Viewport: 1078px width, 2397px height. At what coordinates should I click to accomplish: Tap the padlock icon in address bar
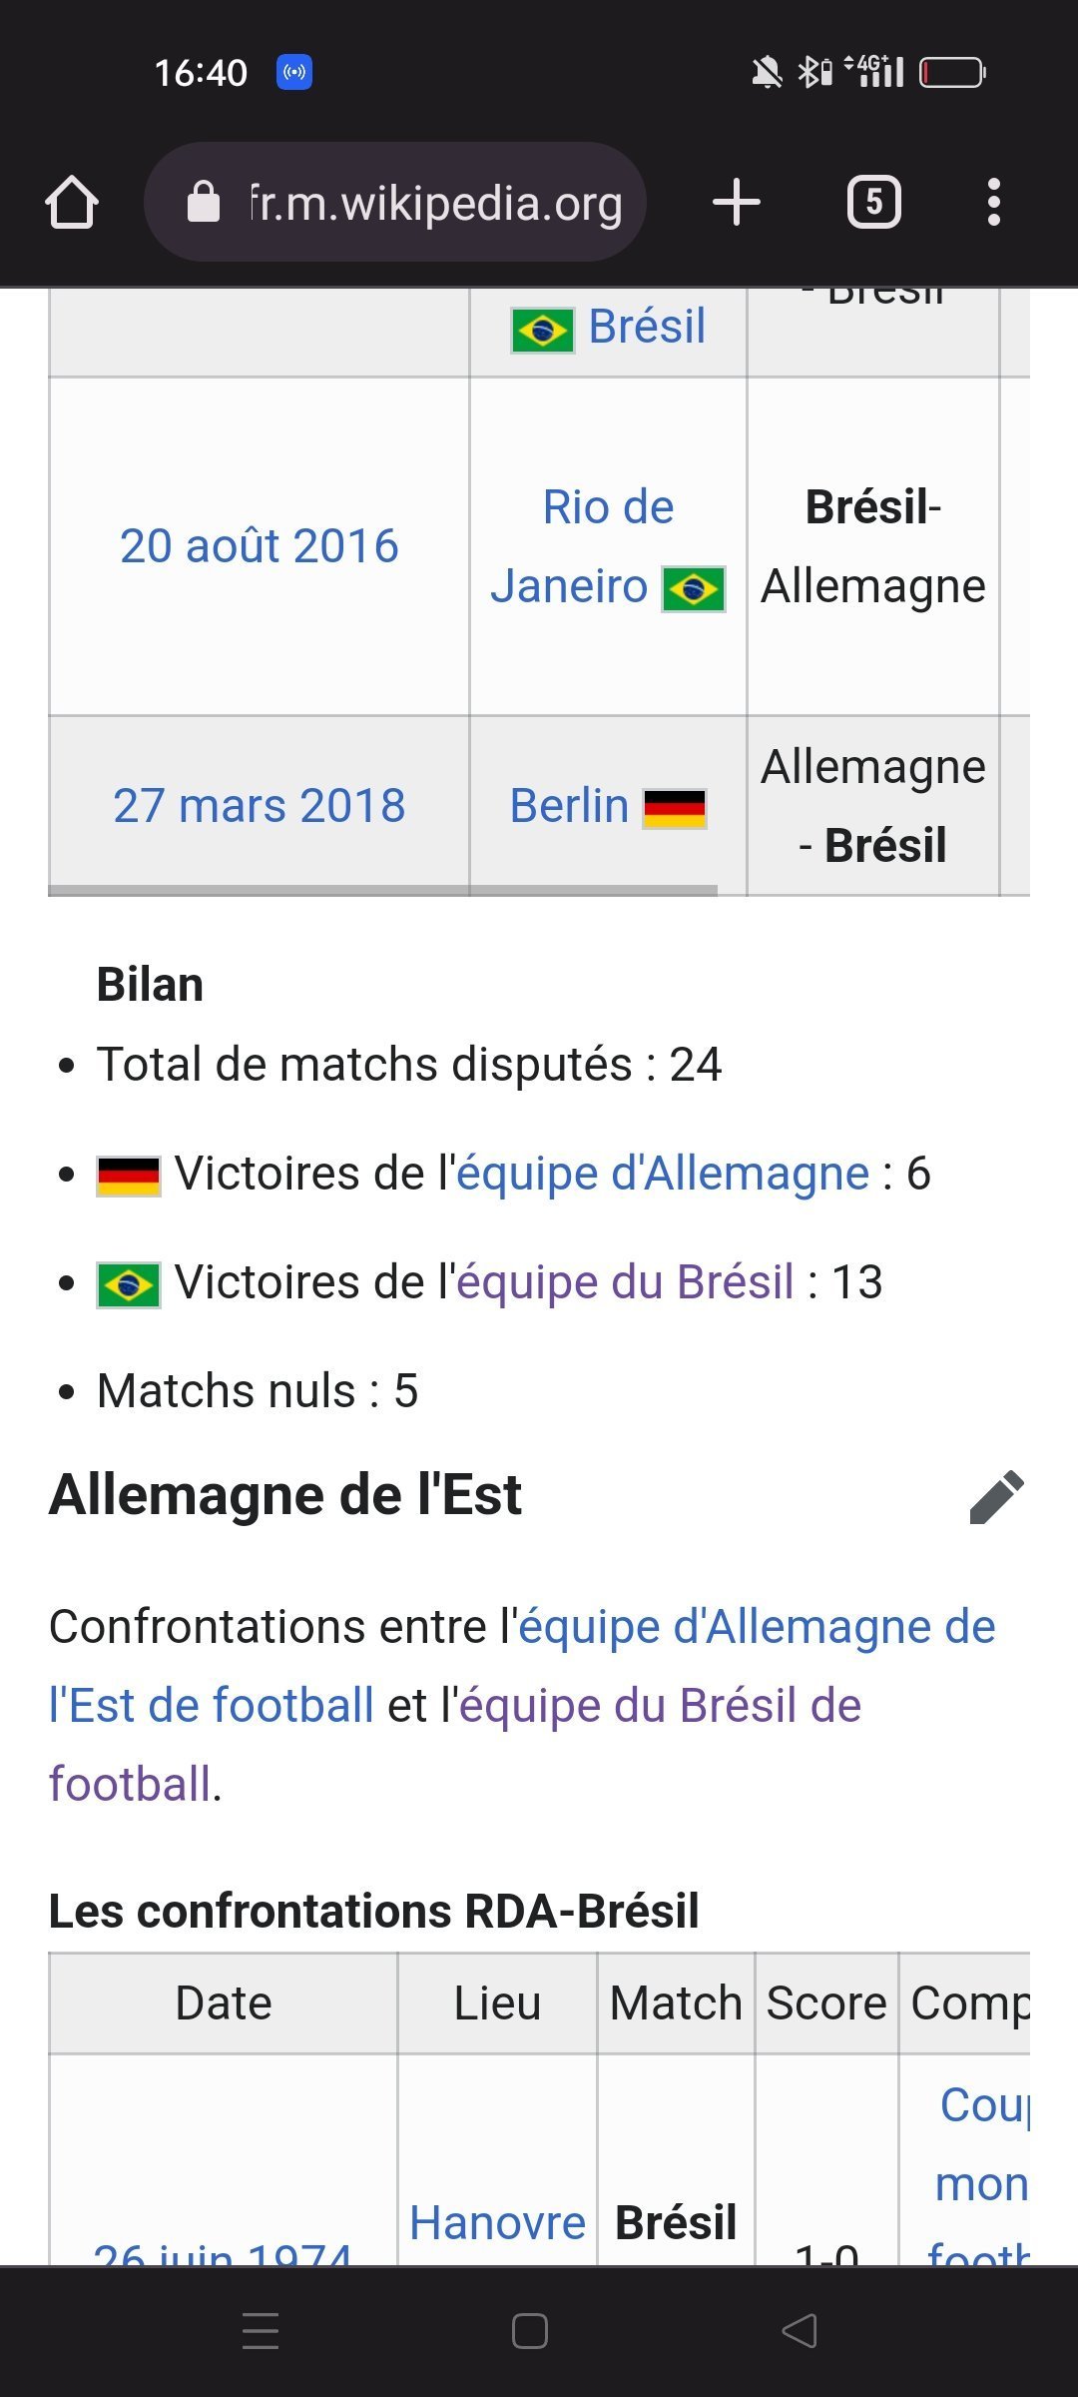204,203
